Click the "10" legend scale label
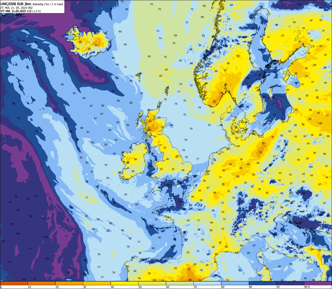This screenshot has width=332, height=289. (29, 287)
